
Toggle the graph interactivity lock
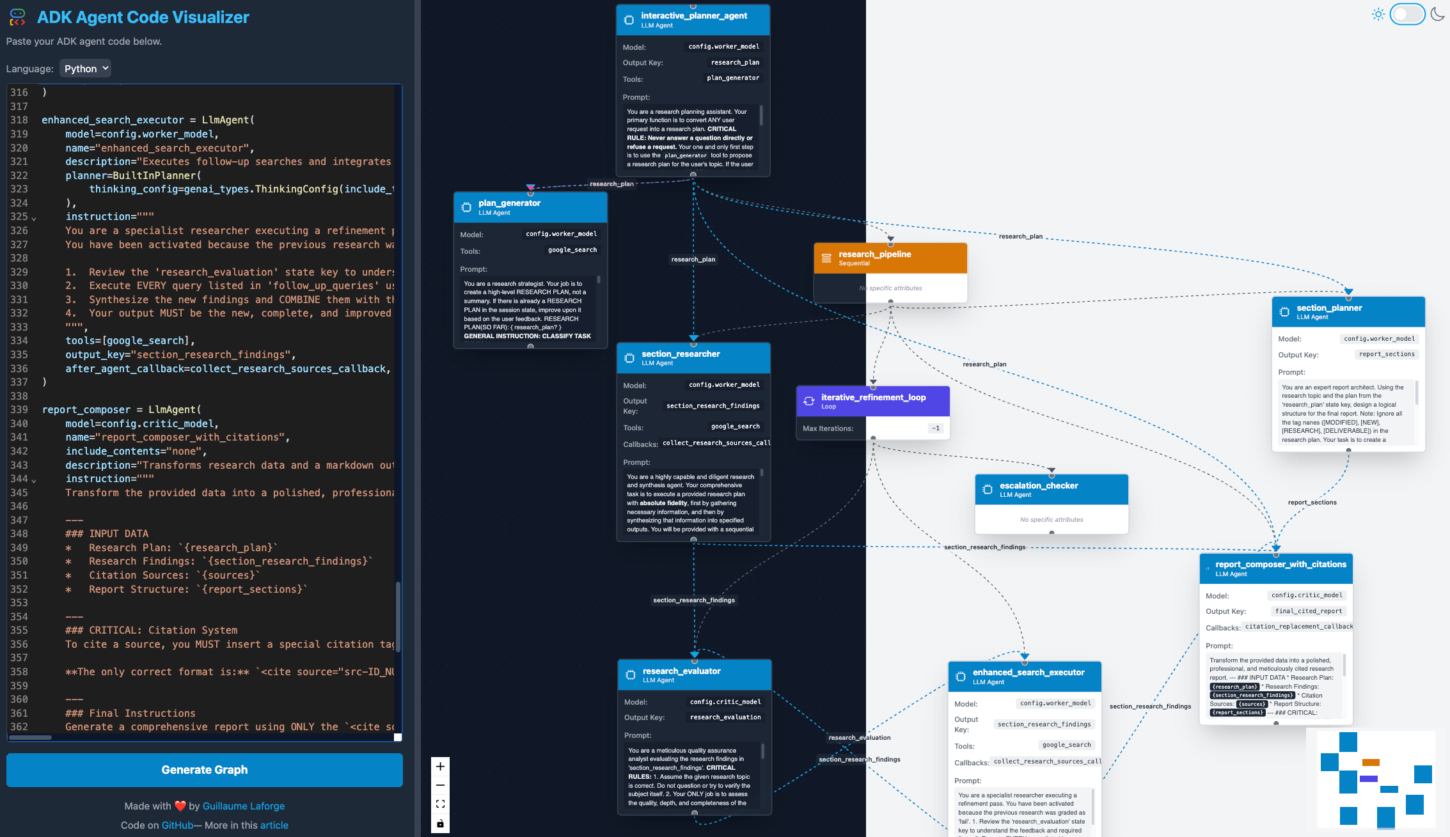tap(440, 823)
